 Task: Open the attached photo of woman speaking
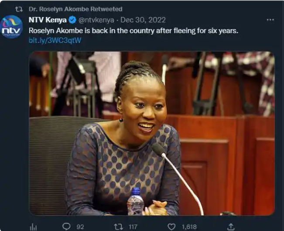152,133
